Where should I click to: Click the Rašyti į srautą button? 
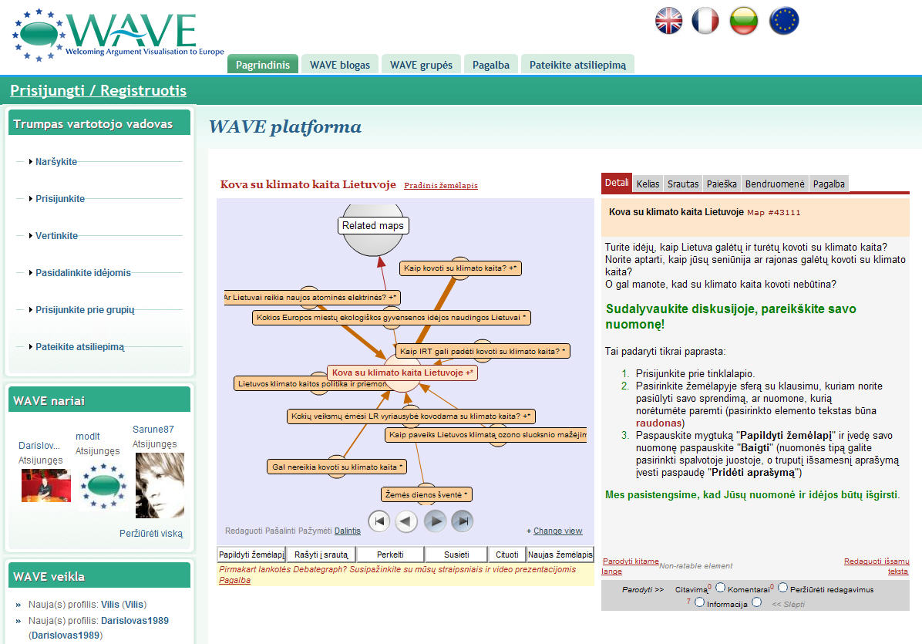tap(321, 555)
